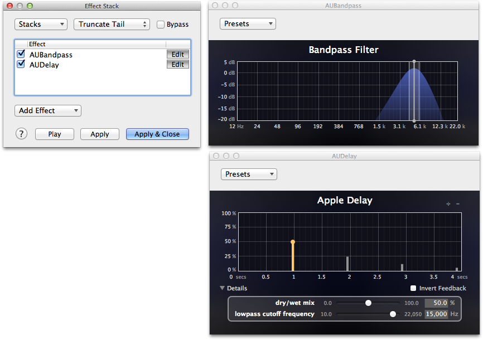This screenshot has width=483, height=340.
Task: Click the orange delay time handle
Action: coord(293,242)
